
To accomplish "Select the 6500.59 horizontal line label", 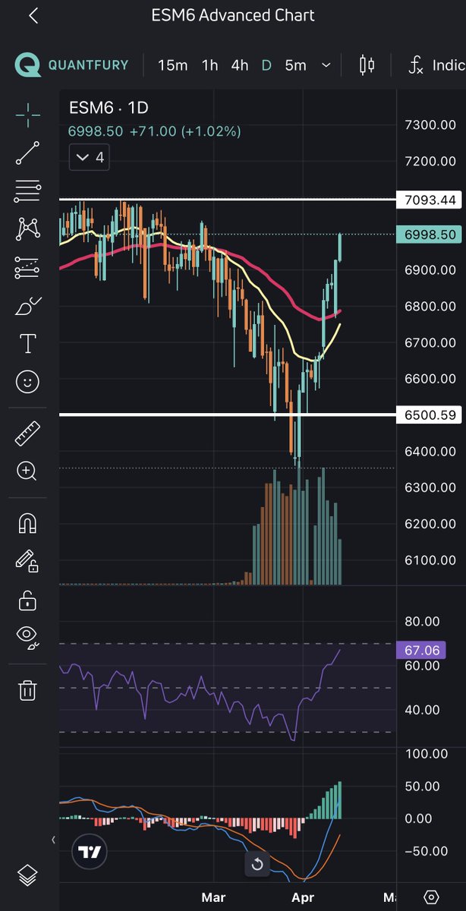I will point(431,415).
